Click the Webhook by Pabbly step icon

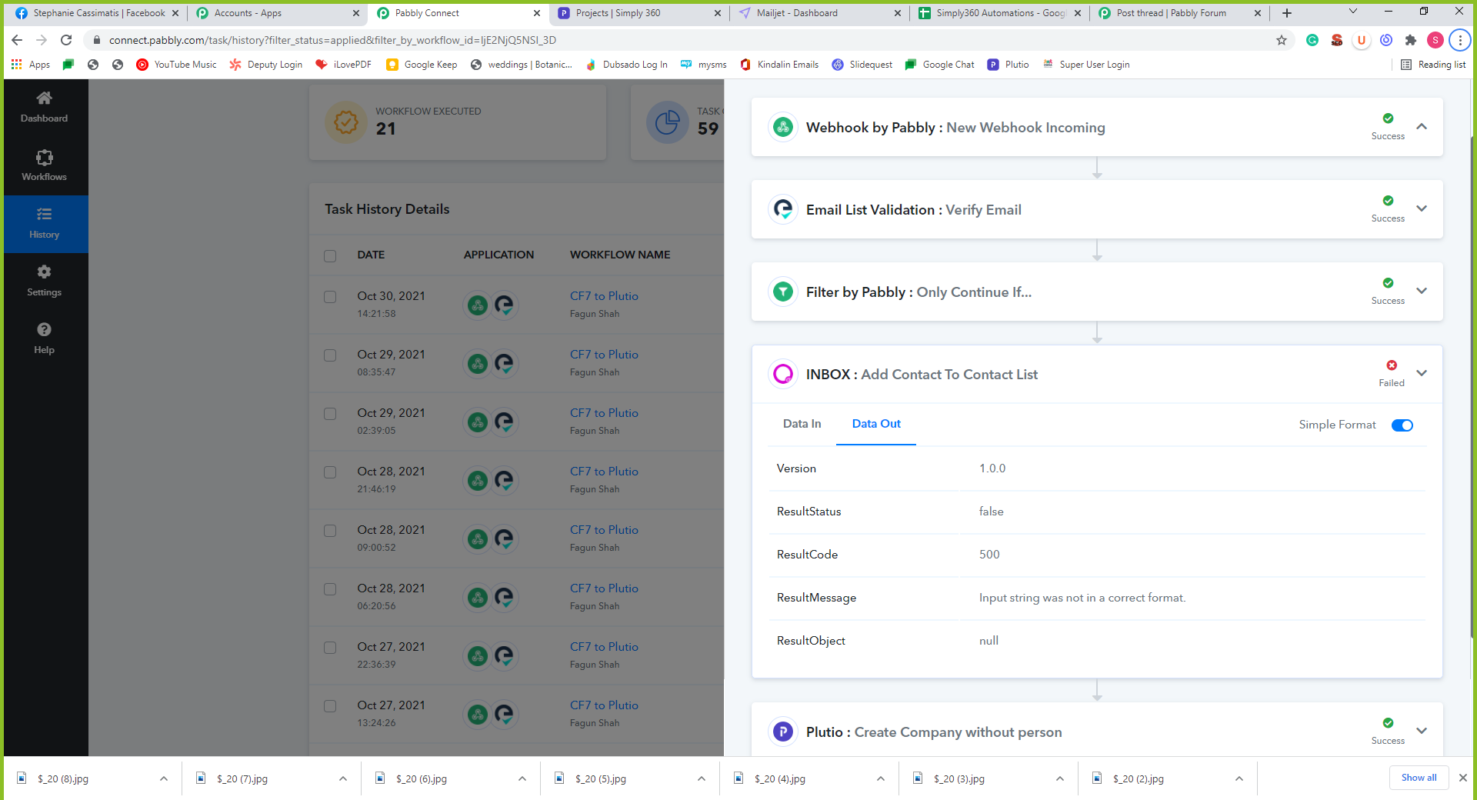tap(783, 127)
